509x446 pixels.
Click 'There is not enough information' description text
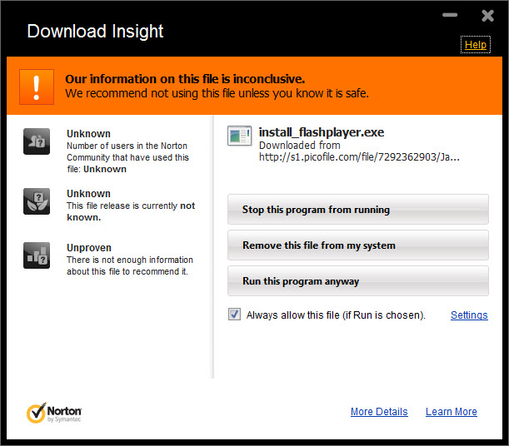coord(130,265)
